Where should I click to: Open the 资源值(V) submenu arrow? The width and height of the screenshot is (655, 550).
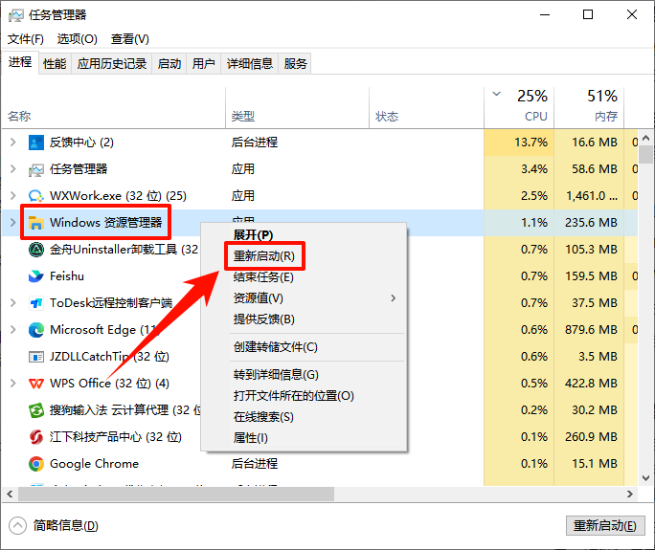[393, 297]
